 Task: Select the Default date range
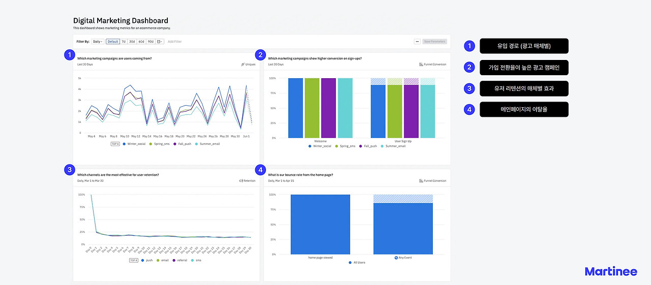point(113,42)
